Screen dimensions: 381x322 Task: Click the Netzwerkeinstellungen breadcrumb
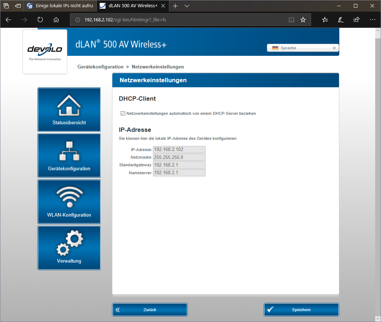click(158, 67)
